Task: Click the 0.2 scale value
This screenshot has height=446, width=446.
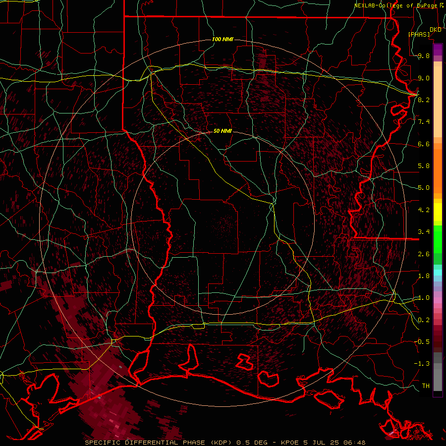Action: [x=424, y=320]
